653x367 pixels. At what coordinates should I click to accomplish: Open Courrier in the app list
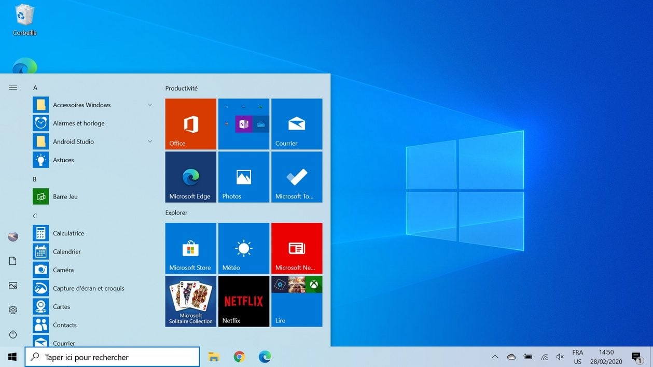pyautogui.click(x=93, y=341)
